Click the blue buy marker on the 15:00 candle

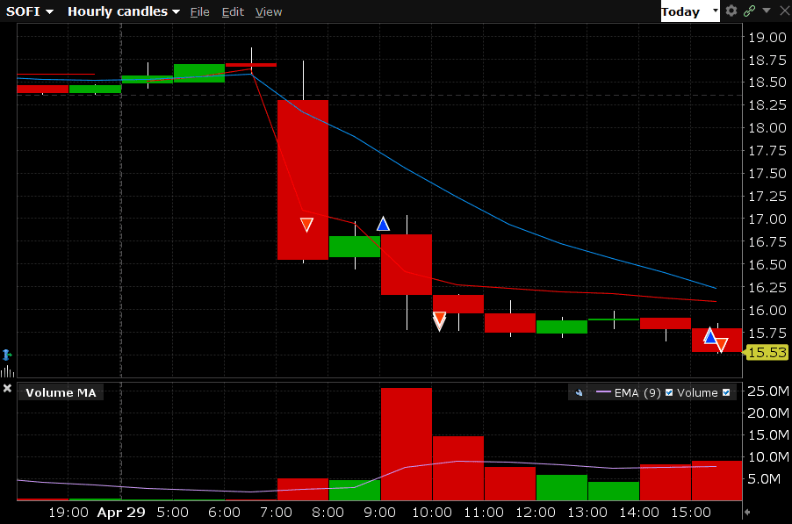pyautogui.click(x=710, y=335)
